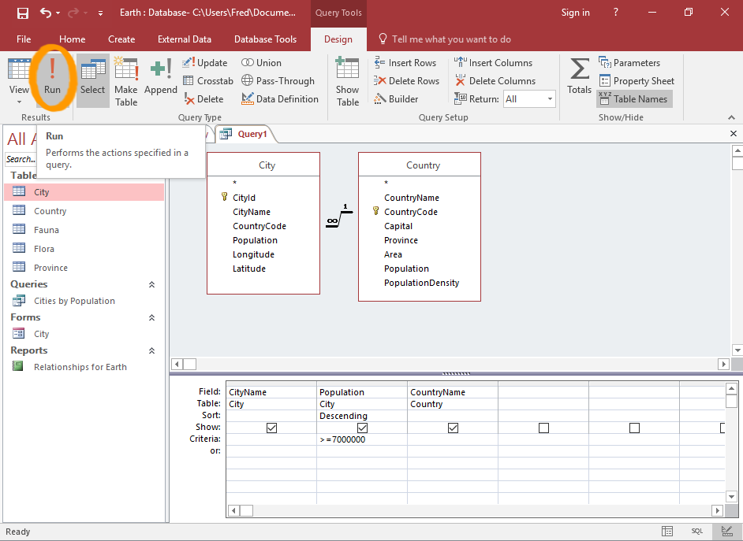
Task: Save the database with the disk icon
Action: (22, 13)
